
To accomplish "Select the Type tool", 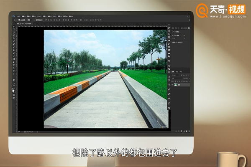I will click(14, 71).
